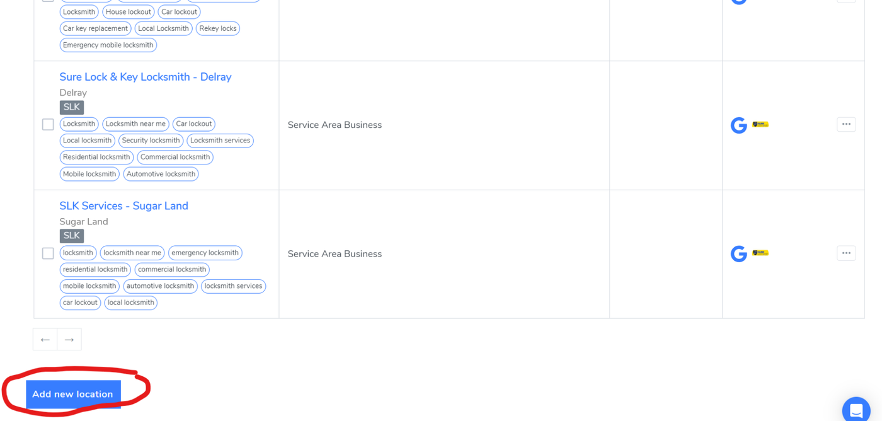Image resolution: width=882 pixels, height=421 pixels.
Task: Open the chat support widget
Action: click(856, 410)
